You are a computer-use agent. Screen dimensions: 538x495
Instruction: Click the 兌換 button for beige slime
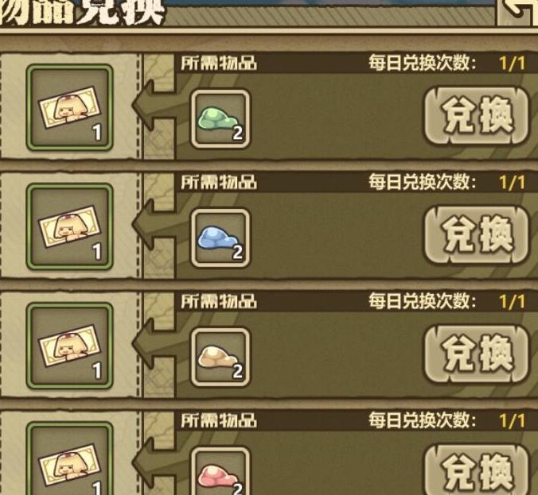click(x=477, y=354)
